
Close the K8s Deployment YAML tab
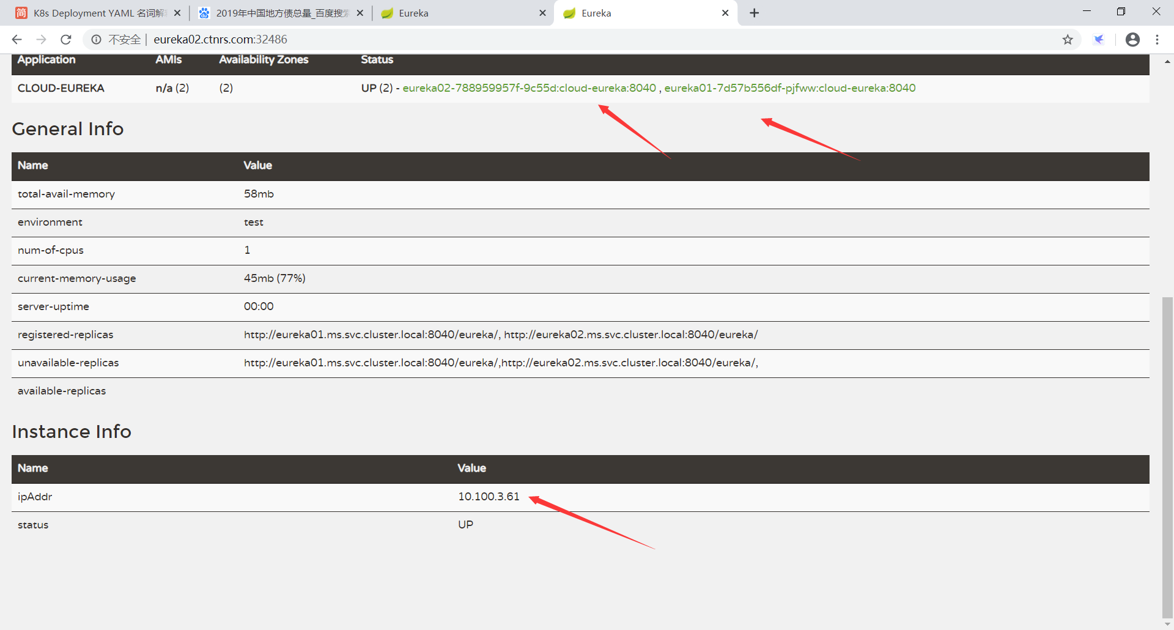[177, 13]
